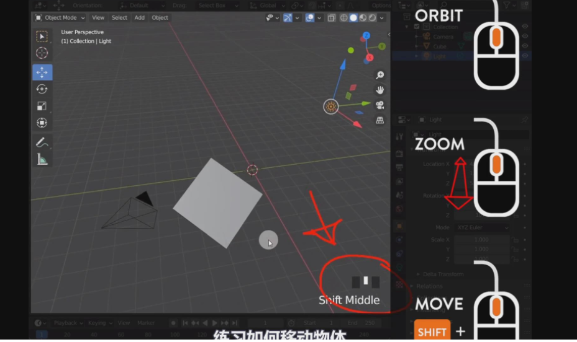Click the light object in the viewport

click(252, 169)
